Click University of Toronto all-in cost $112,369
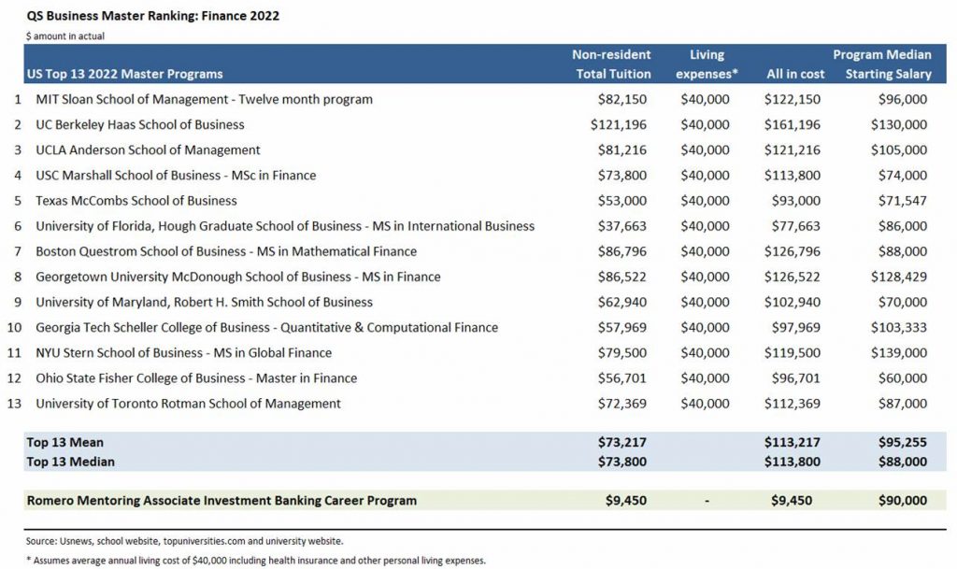Screen dimensions: 957x569 pos(793,404)
